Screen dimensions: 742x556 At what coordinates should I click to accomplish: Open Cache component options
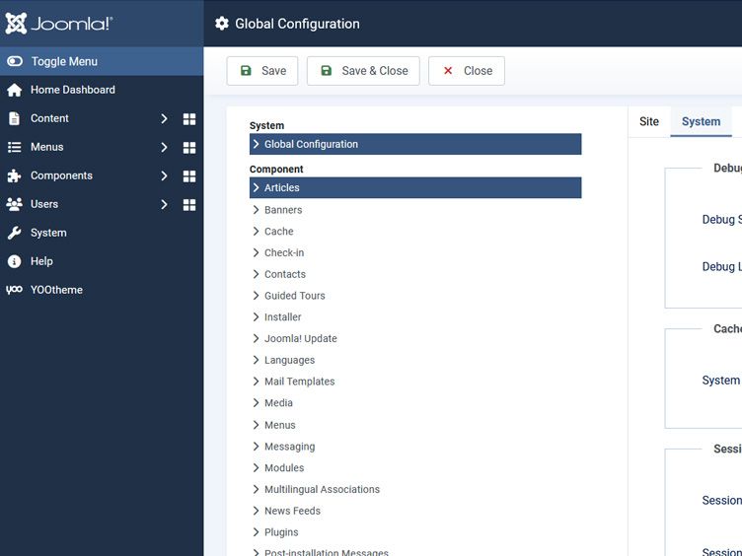coord(278,232)
